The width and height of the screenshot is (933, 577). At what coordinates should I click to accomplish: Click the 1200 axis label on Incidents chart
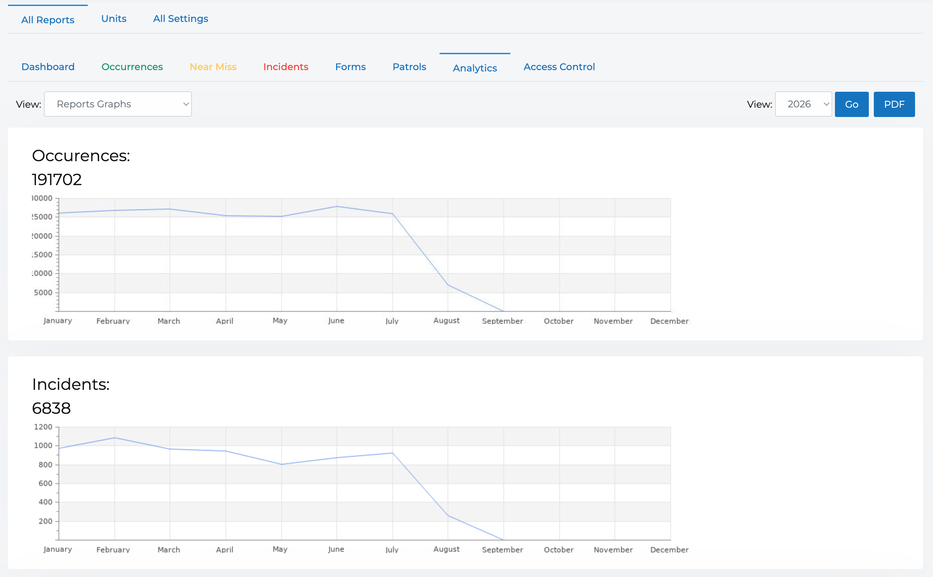pos(43,427)
